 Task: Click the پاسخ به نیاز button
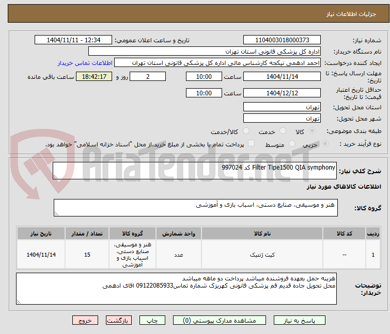click(300, 321)
